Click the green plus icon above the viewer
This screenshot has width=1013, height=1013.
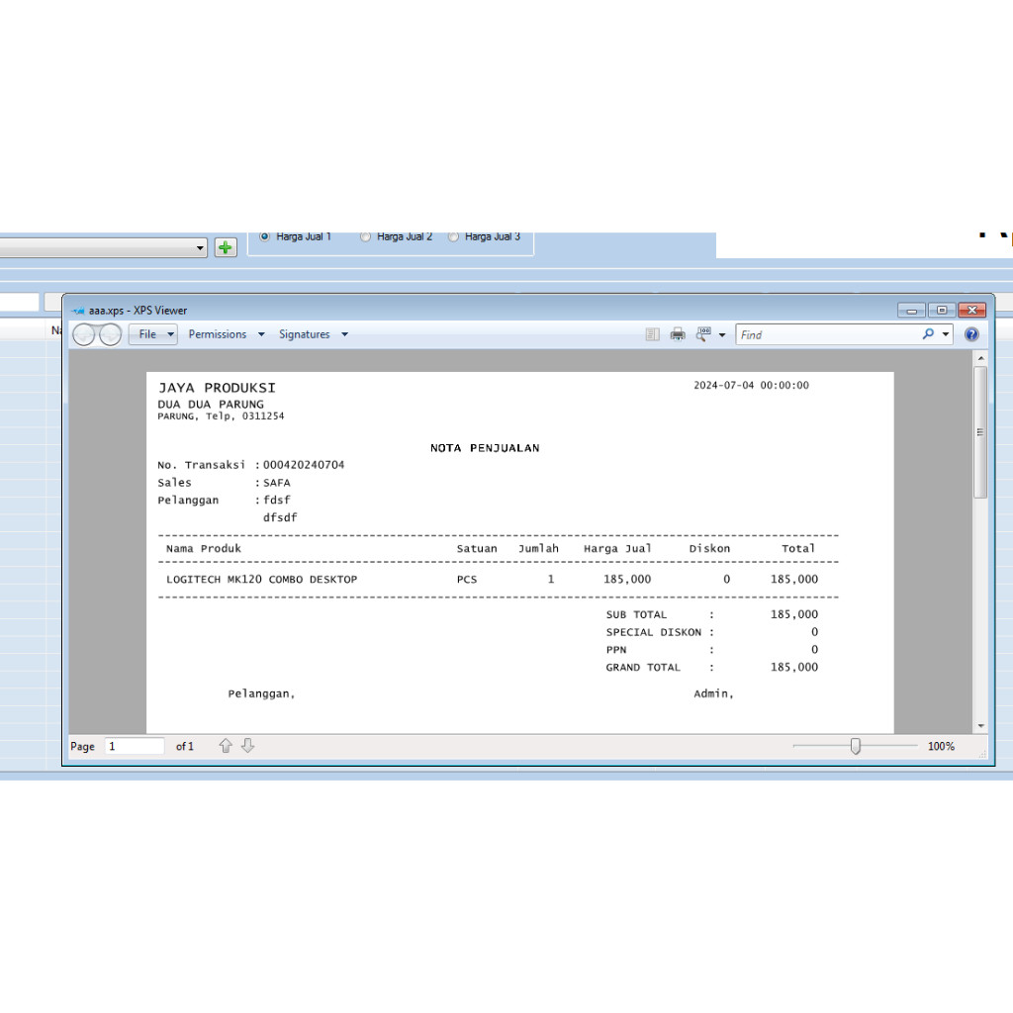(x=225, y=246)
